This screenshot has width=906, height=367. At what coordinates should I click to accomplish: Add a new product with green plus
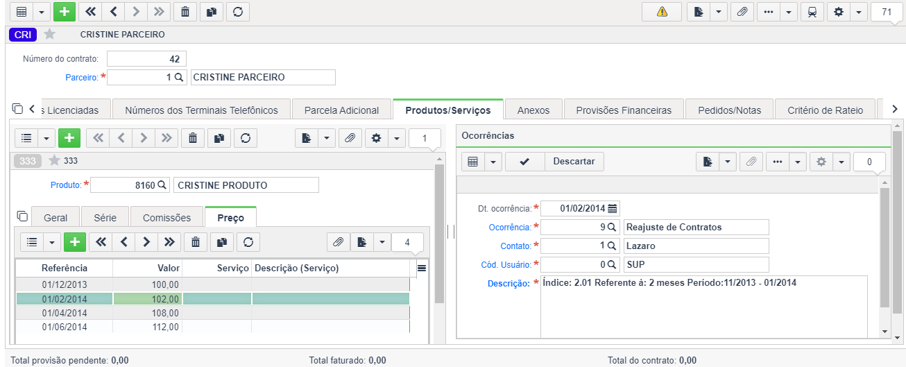click(x=69, y=138)
